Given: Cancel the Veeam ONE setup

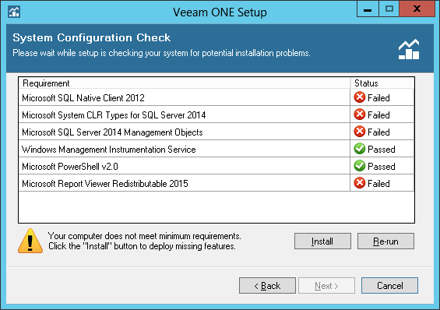Looking at the screenshot, I should (389, 286).
